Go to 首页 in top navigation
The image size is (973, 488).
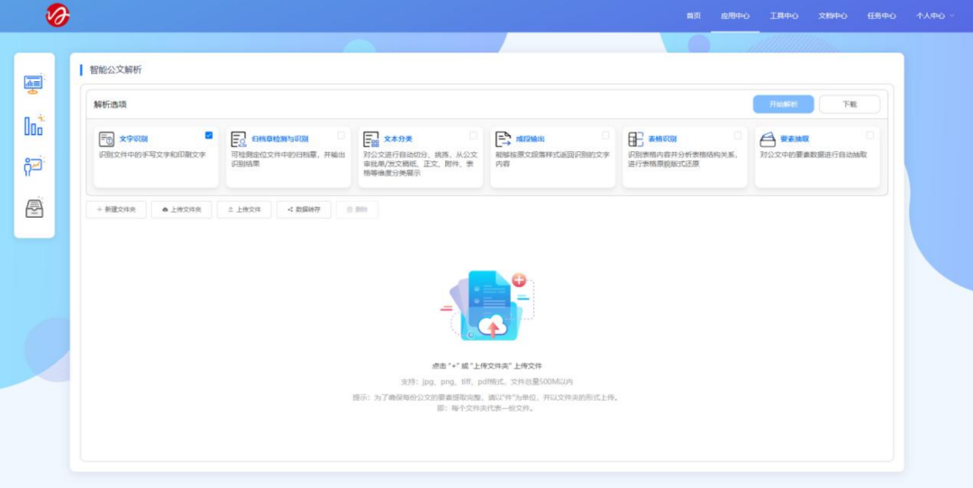coord(693,16)
